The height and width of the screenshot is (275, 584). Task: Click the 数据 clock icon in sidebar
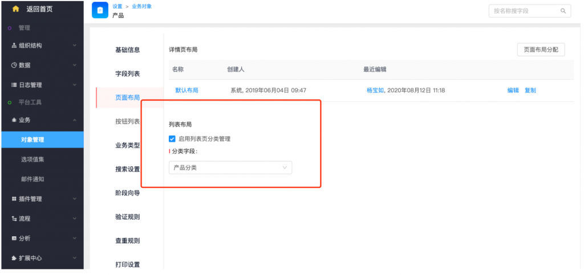(14, 65)
